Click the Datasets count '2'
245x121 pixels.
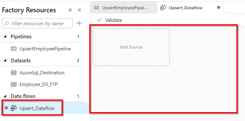tap(78, 60)
